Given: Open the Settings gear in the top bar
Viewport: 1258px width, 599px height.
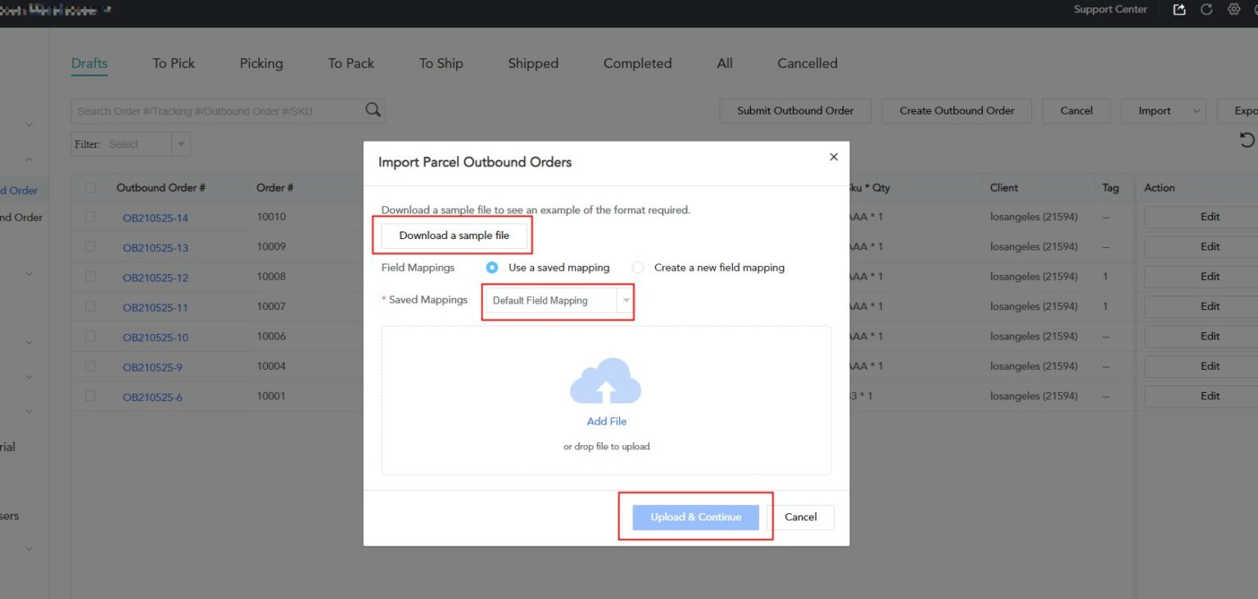Looking at the screenshot, I should tap(1233, 9).
